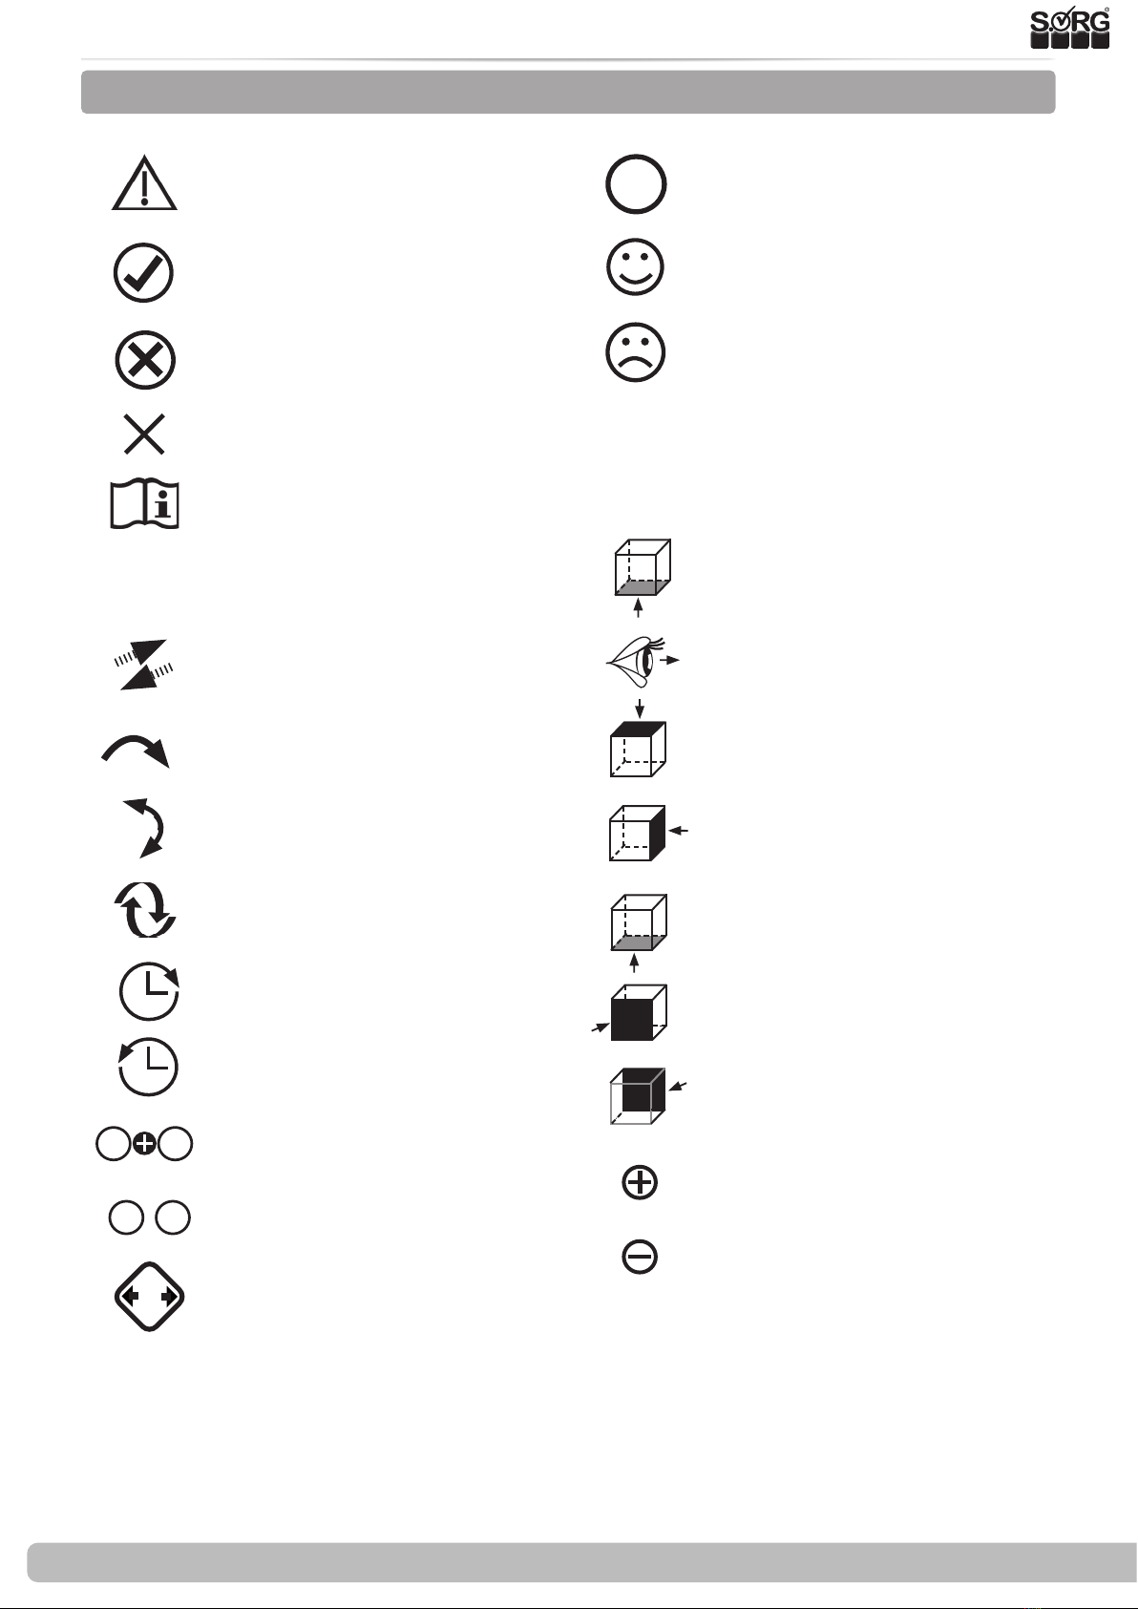Click the plain X cross symbol
Screen dimensions: 1138x1609
tap(144, 434)
